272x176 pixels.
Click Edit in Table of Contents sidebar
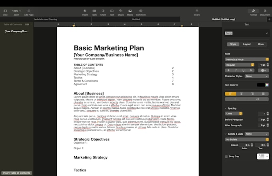(27, 25)
